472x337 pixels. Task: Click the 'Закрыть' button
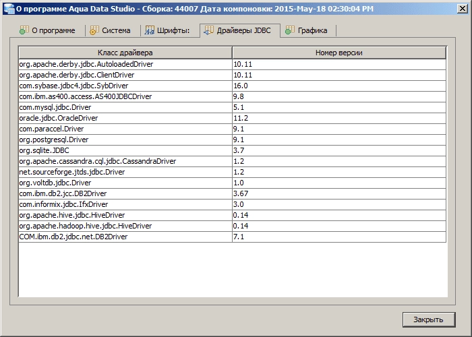tap(429, 319)
